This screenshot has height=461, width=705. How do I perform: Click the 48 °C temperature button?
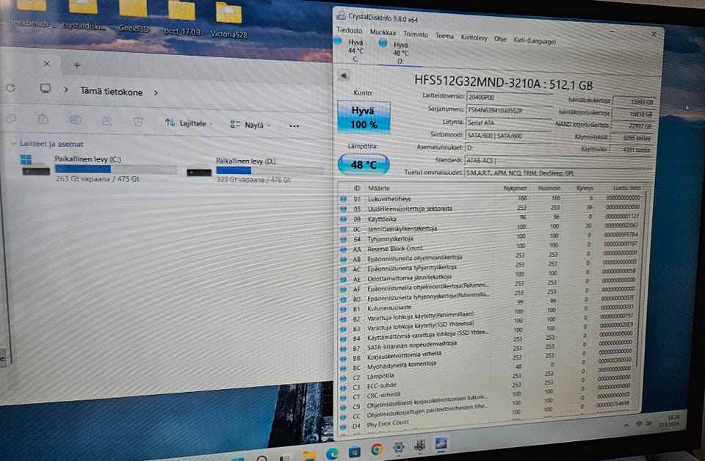coord(364,164)
